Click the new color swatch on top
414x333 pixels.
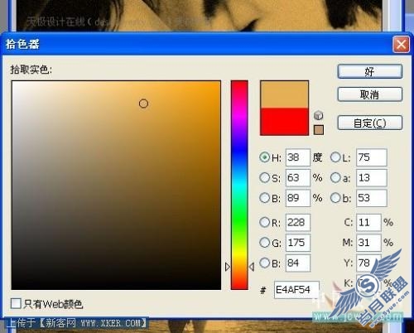(284, 94)
